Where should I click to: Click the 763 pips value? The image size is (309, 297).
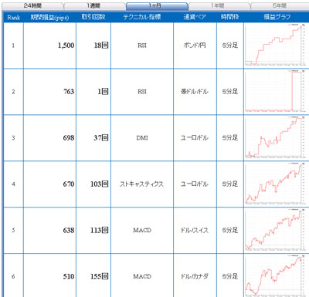point(69,92)
